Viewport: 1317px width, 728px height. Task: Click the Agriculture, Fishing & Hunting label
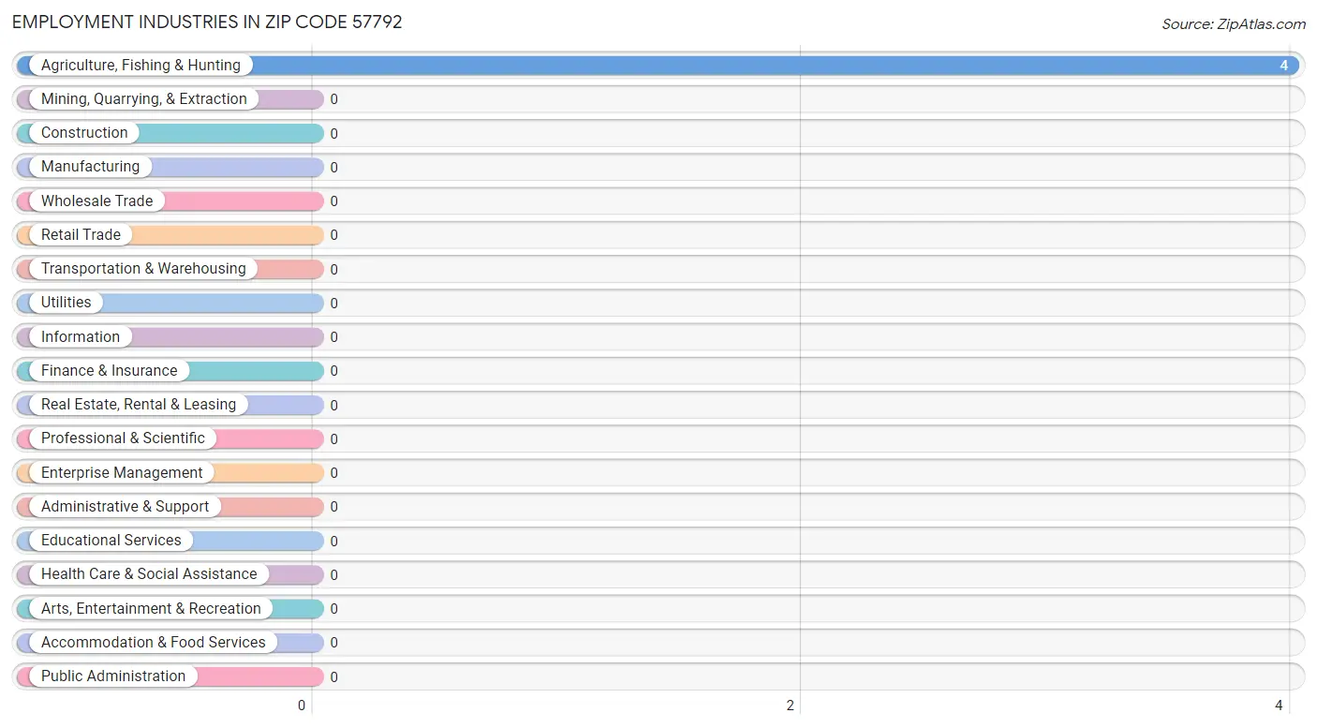[141, 66]
